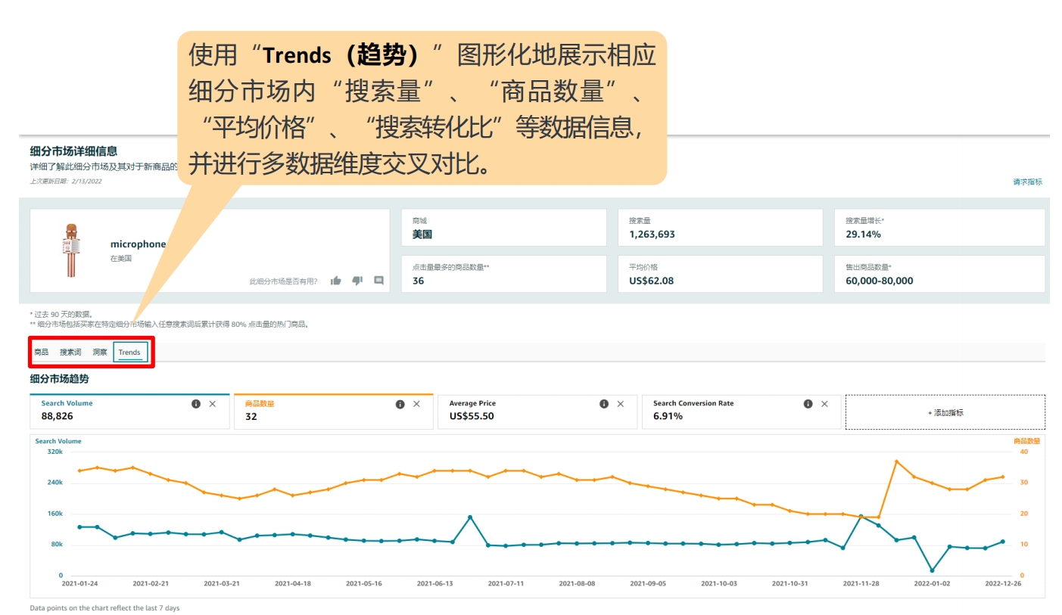Select the Search Volume metric card
The height and width of the screenshot is (615, 1062).
(129, 412)
